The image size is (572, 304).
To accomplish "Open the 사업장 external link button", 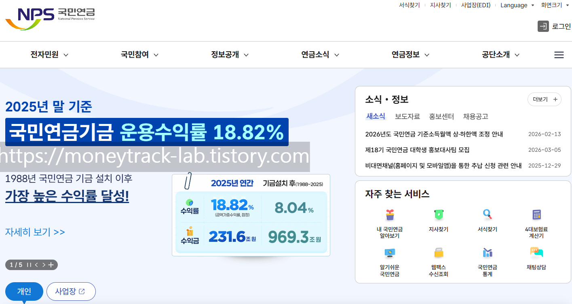I will (x=71, y=291).
